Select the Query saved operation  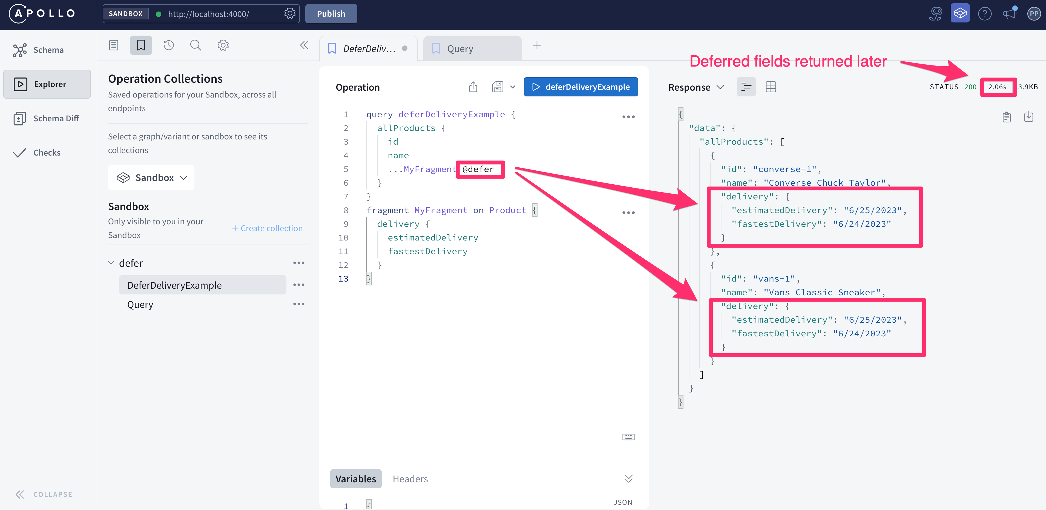140,305
